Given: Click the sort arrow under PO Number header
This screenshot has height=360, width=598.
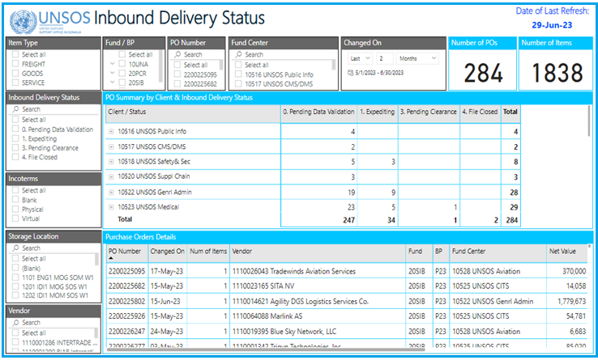Looking at the screenshot, I should (x=111, y=258).
